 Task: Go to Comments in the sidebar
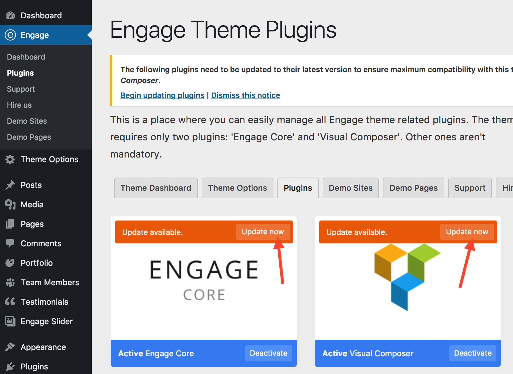pyautogui.click(x=46, y=243)
